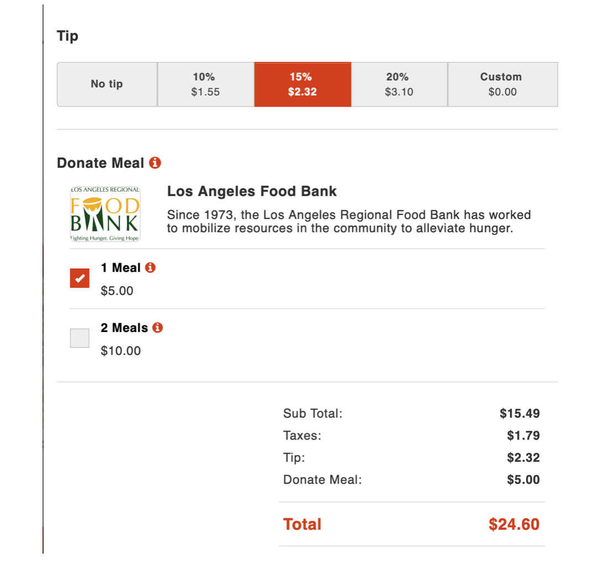Click the Los Angeles Food Bank title
This screenshot has height=568, width=589.
pyautogui.click(x=252, y=192)
